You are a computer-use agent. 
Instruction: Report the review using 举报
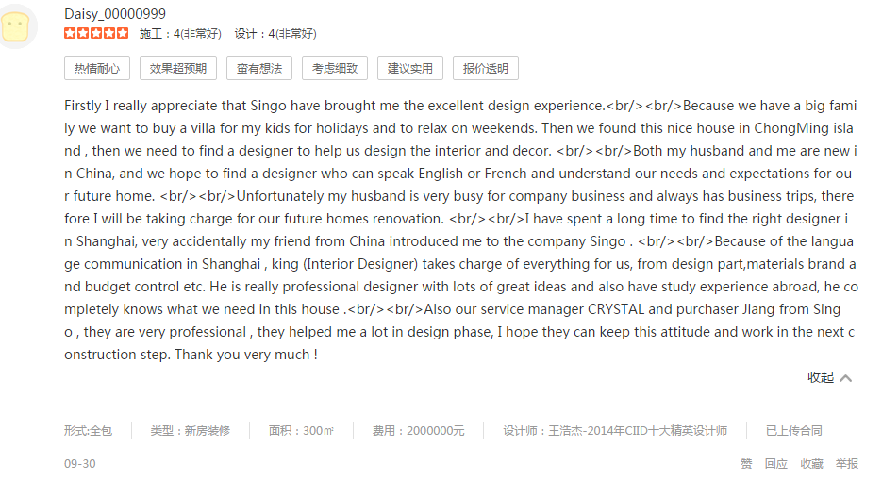click(847, 463)
